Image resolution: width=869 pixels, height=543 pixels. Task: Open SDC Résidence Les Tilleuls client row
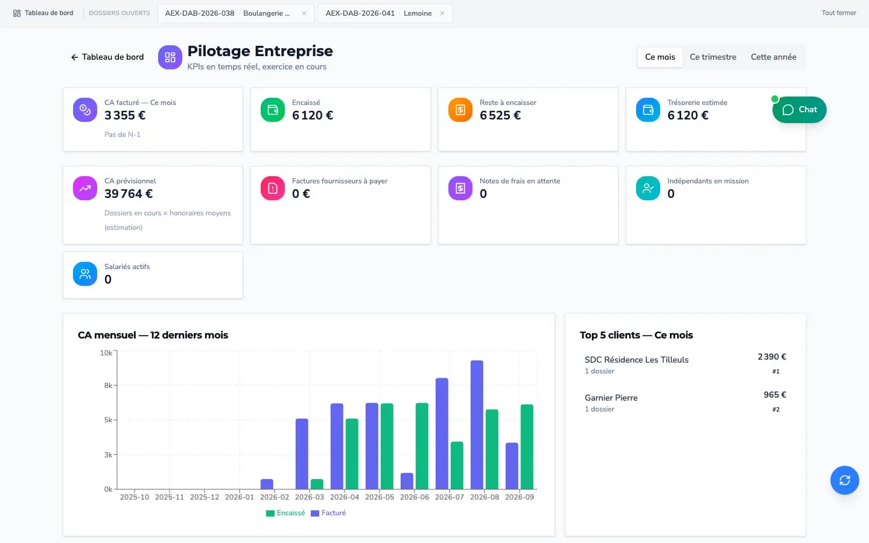click(x=686, y=364)
